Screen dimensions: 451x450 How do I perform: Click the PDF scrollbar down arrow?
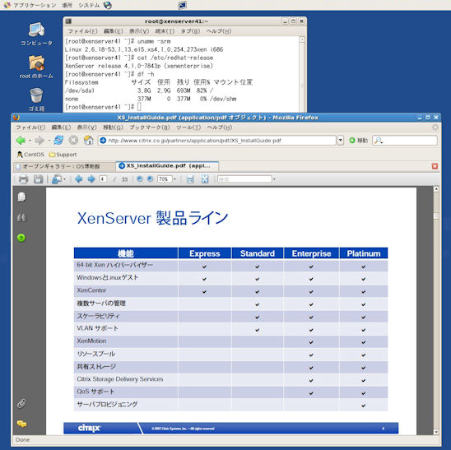[436, 432]
